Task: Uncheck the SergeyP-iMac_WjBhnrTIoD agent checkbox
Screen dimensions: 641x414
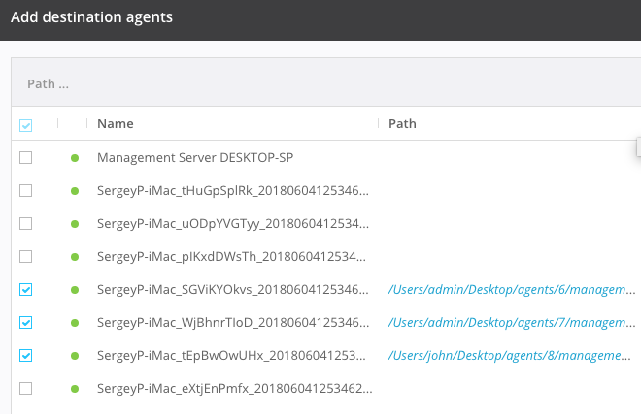Action: pyautogui.click(x=26, y=322)
